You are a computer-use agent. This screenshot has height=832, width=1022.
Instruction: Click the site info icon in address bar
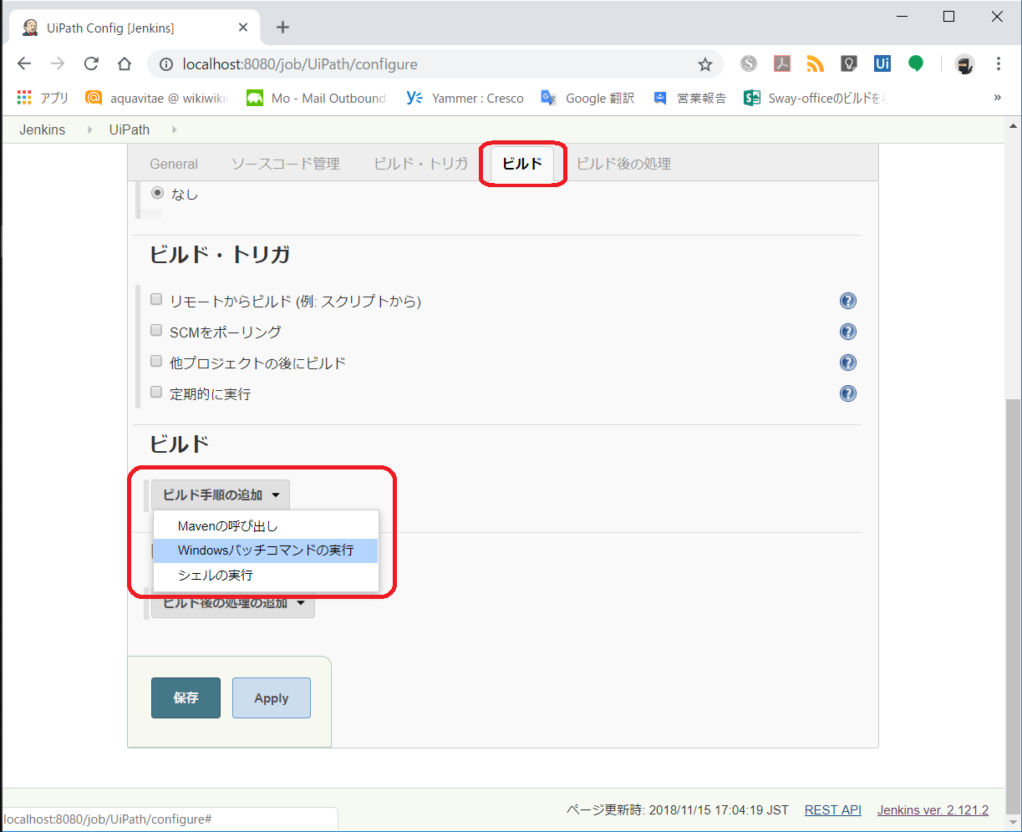click(x=166, y=64)
